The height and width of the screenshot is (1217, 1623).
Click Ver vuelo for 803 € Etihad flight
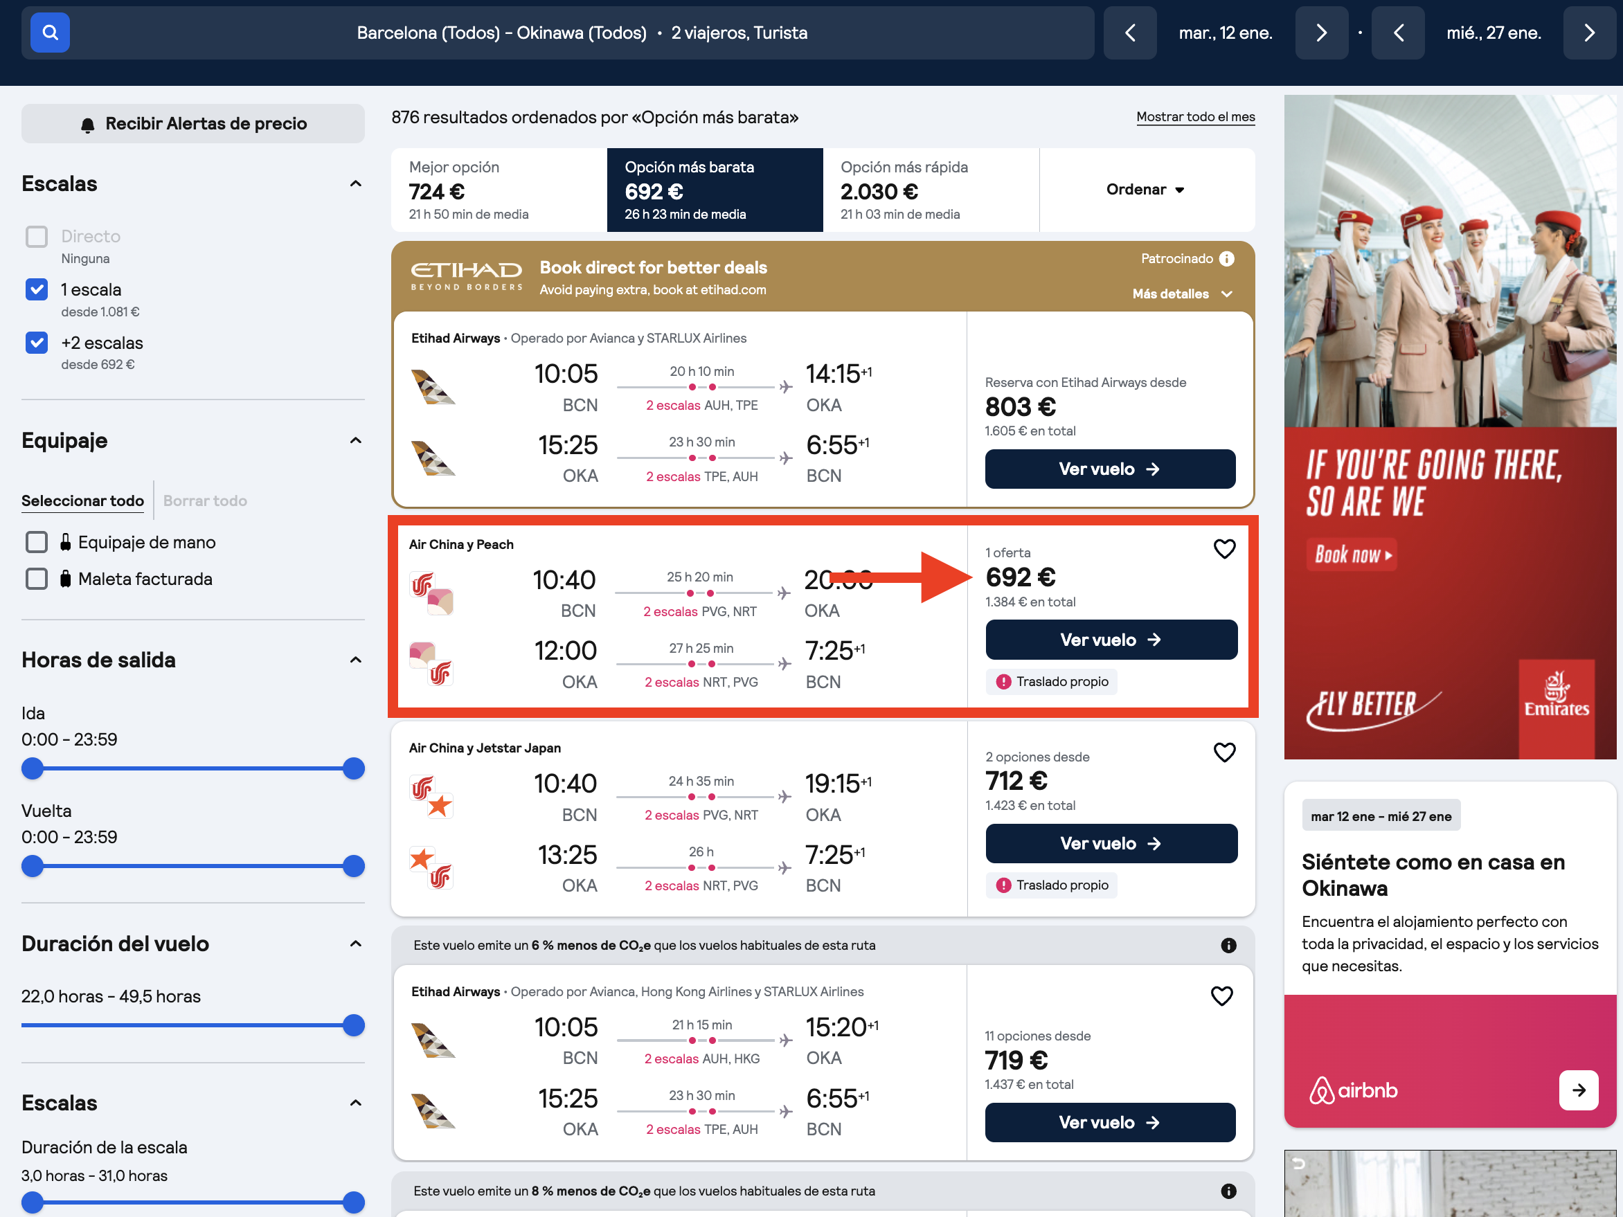pyautogui.click(x=1109, y=469)
